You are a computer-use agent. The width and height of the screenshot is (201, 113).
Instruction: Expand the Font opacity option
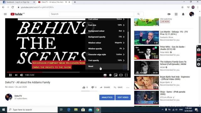coord(106,61)
